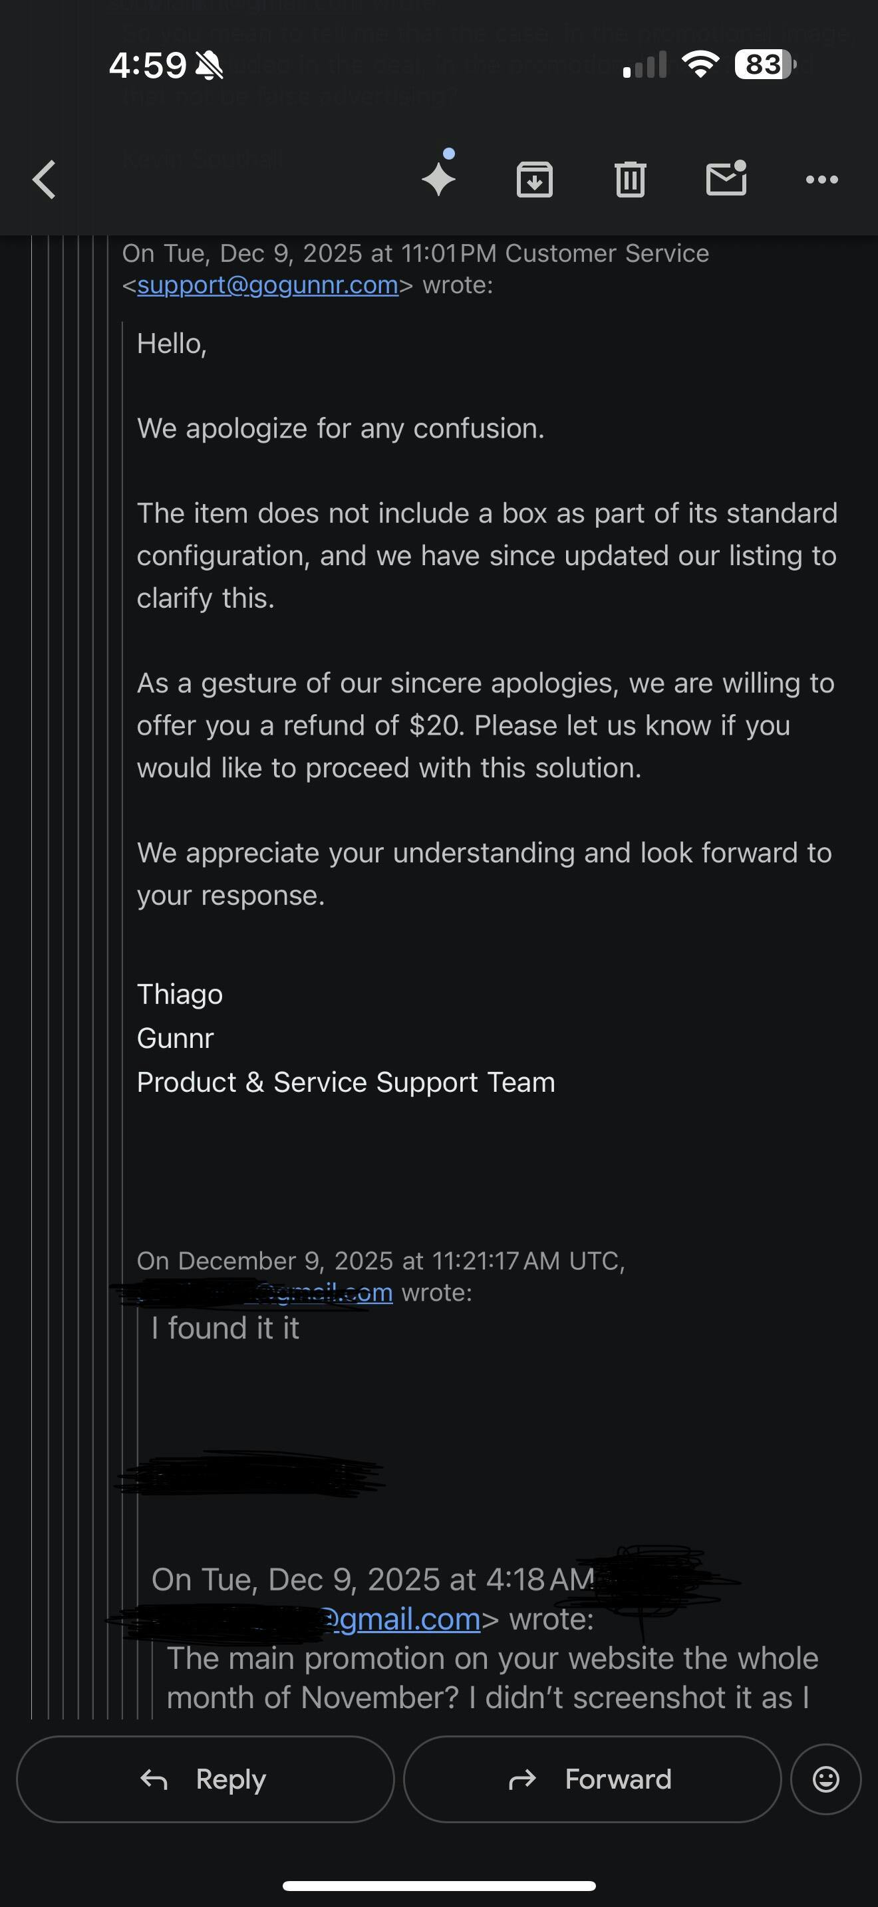Image resolution: width=878 pixels, height=1907 pixels.
Task: Mark the email as unread
Action: coord(726,179)
